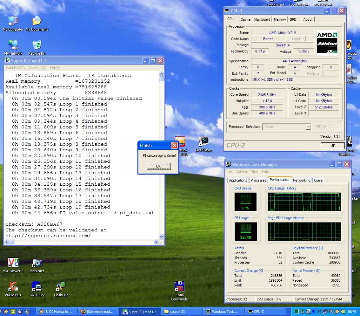Switch to Sammelthread Firefox taskbar button
This screenshot has height=316, width=360.
(98, 312)
